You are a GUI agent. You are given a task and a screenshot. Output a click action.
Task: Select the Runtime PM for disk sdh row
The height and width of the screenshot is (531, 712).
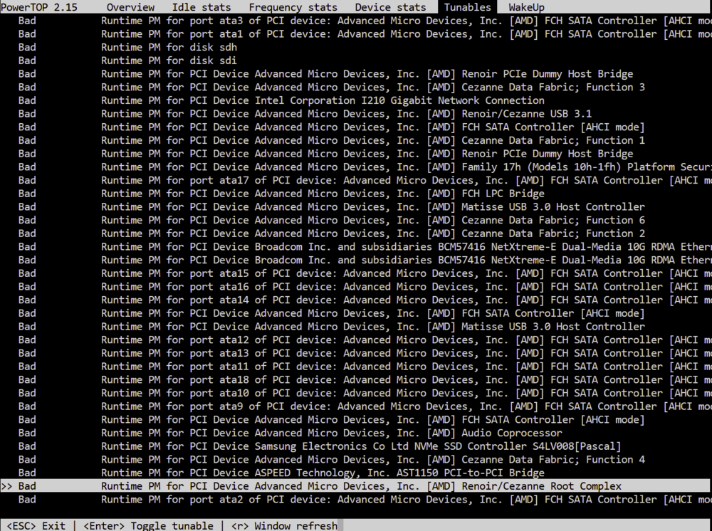356,47
